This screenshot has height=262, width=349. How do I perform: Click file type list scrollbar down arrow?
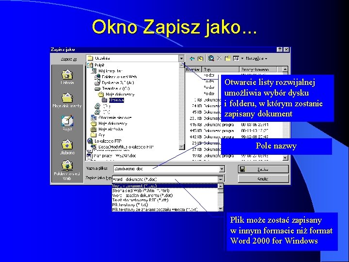[221, 209]
